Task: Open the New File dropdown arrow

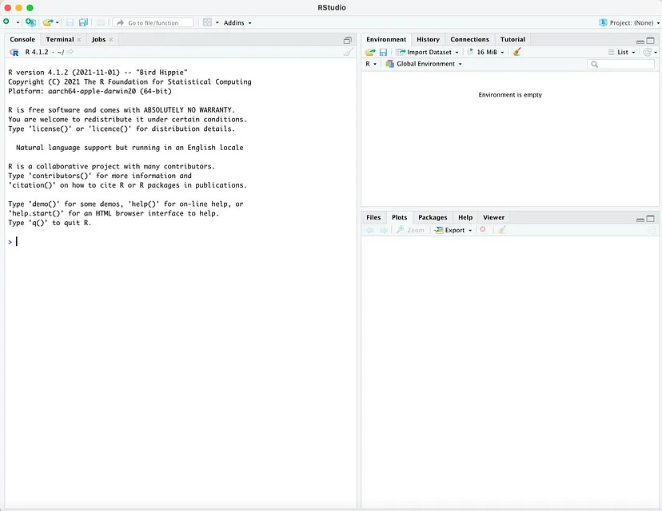Action: tap(18, 23)
